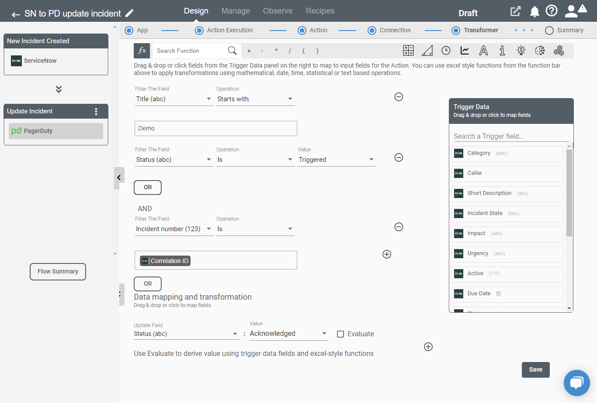Open the trigonometry functions triangle icon
This screenshot has width=597, height=403.
click(x=427, y=51)
